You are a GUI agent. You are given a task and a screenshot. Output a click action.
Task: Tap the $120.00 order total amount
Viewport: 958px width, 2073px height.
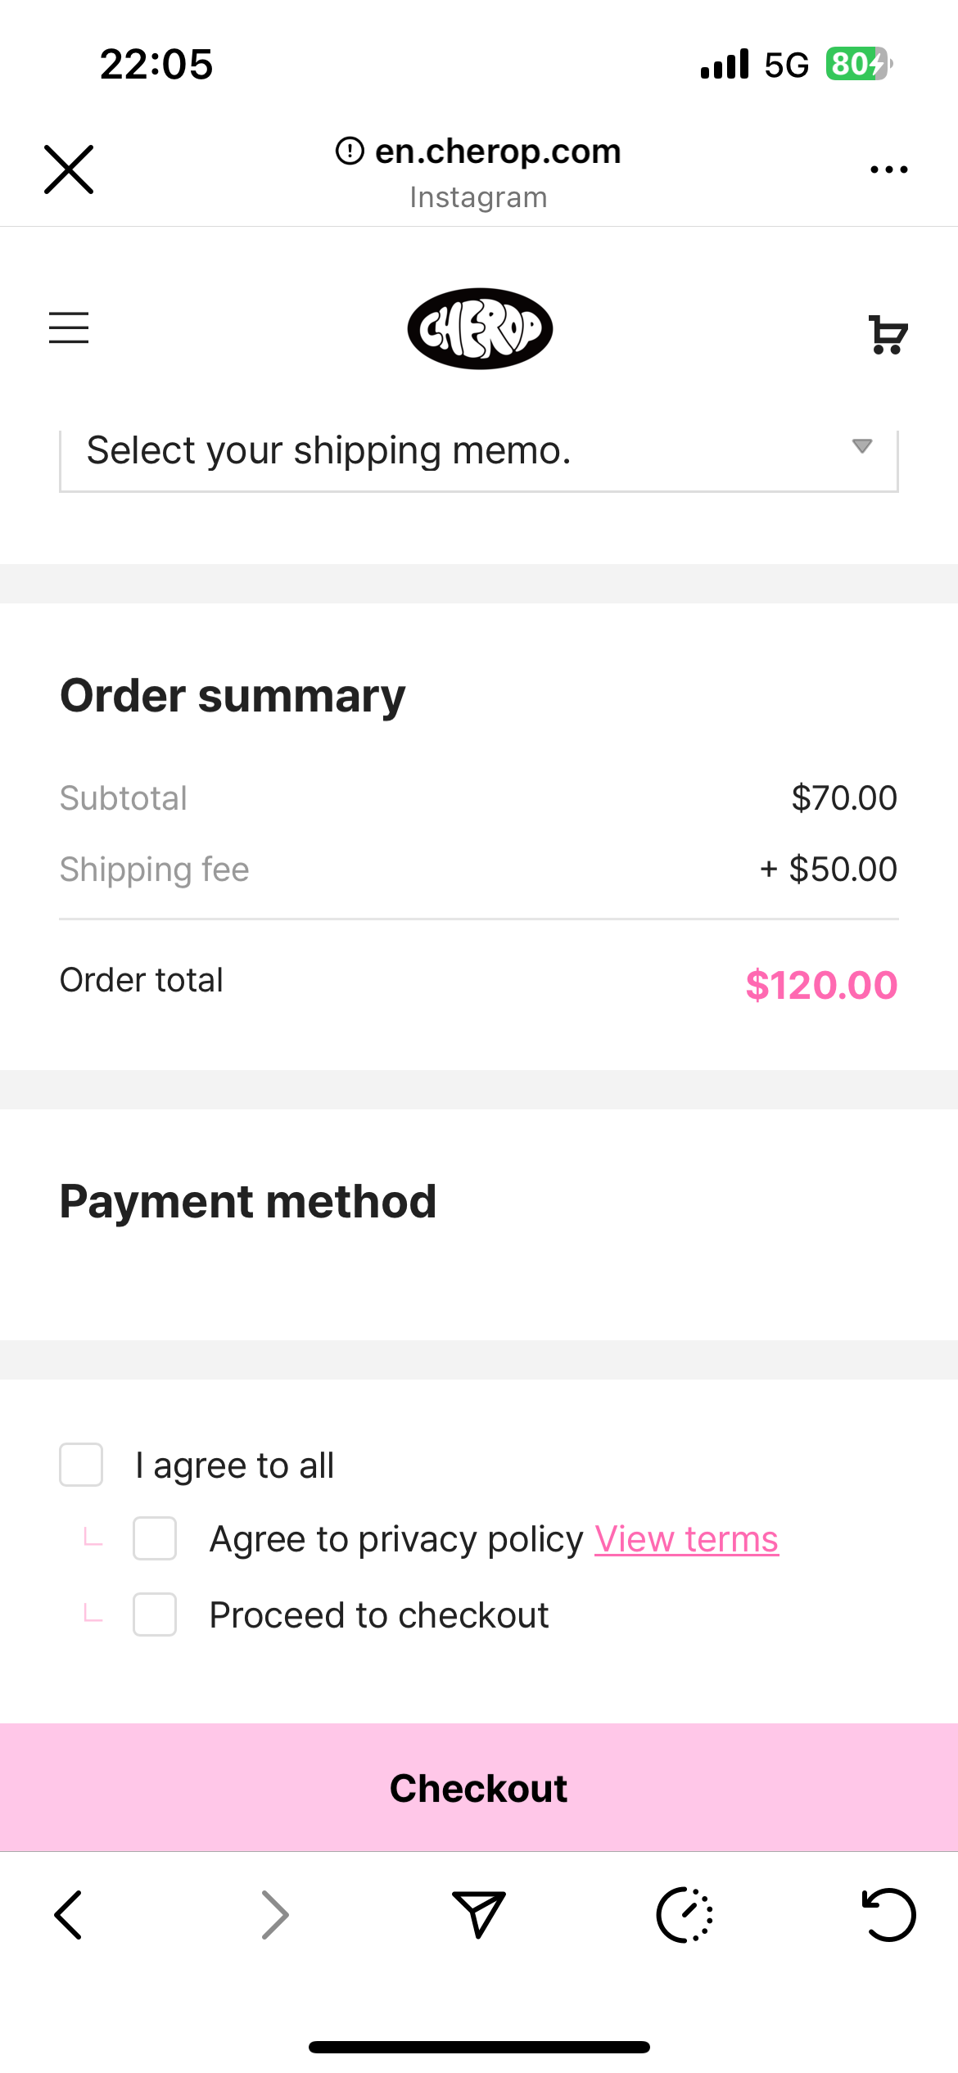pos(821,985)
